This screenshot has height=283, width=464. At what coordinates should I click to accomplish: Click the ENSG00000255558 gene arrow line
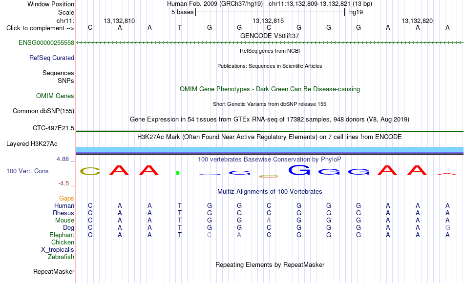click(270, 43)
